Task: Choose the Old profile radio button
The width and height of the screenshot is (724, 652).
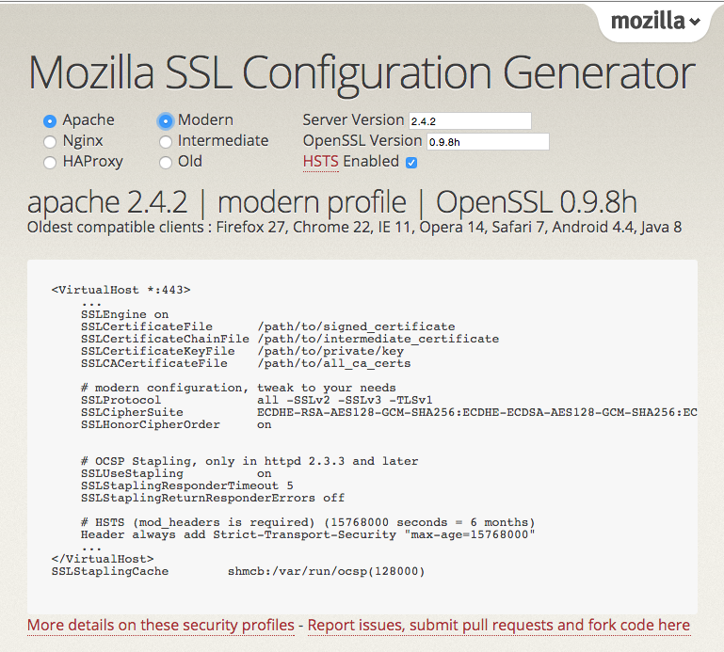Action: click(166, 163)
